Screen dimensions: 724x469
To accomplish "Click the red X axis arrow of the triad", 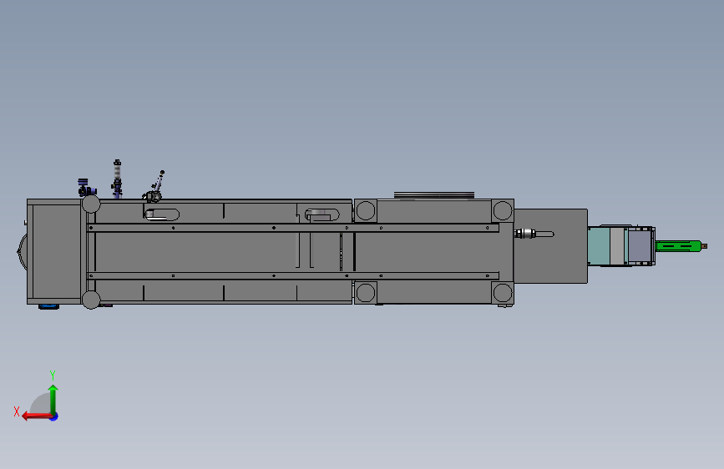I will 37,416.
